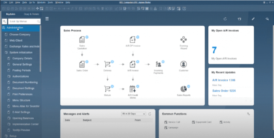Expand the Authorizations folder

[20, 77]
